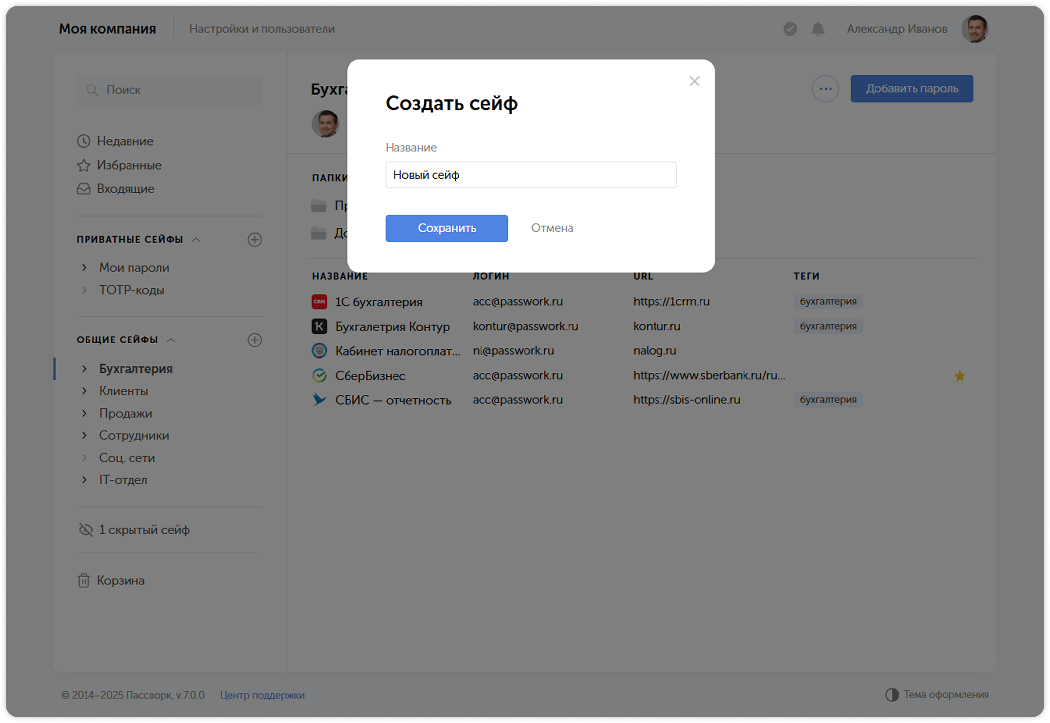Expand the Мои пароли safe
The height and width of the screenshot is (723, 1050).
pyautogui.click(x=84, y=267)
